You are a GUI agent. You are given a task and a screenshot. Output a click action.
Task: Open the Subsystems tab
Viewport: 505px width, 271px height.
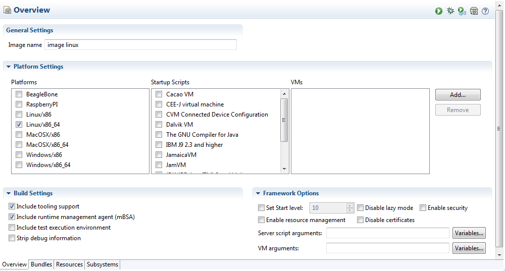tap(103, 264)
